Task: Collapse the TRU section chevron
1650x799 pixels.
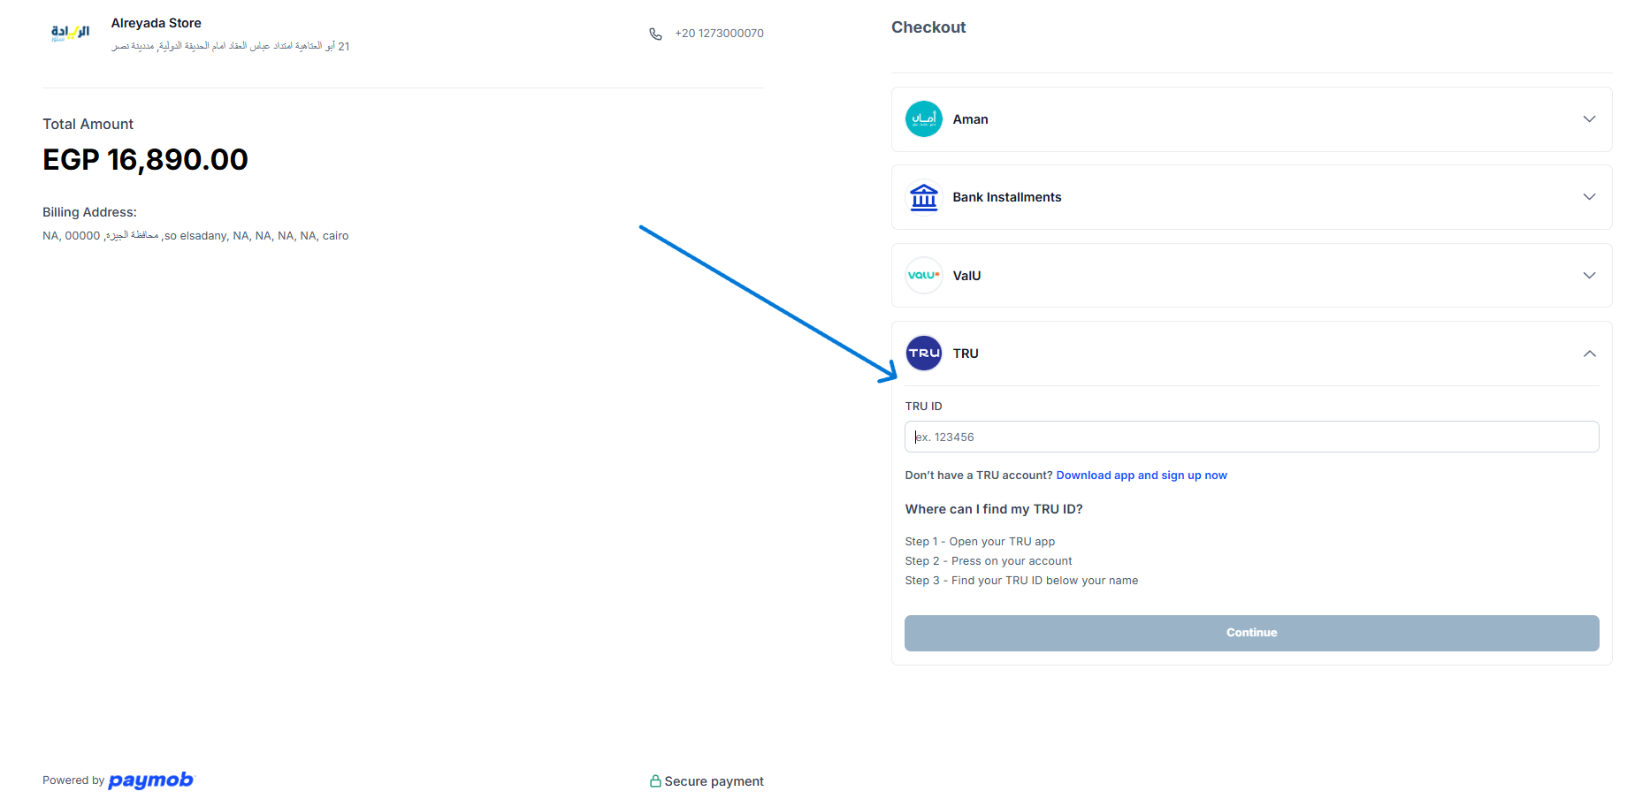Action: click(1589, 354)
